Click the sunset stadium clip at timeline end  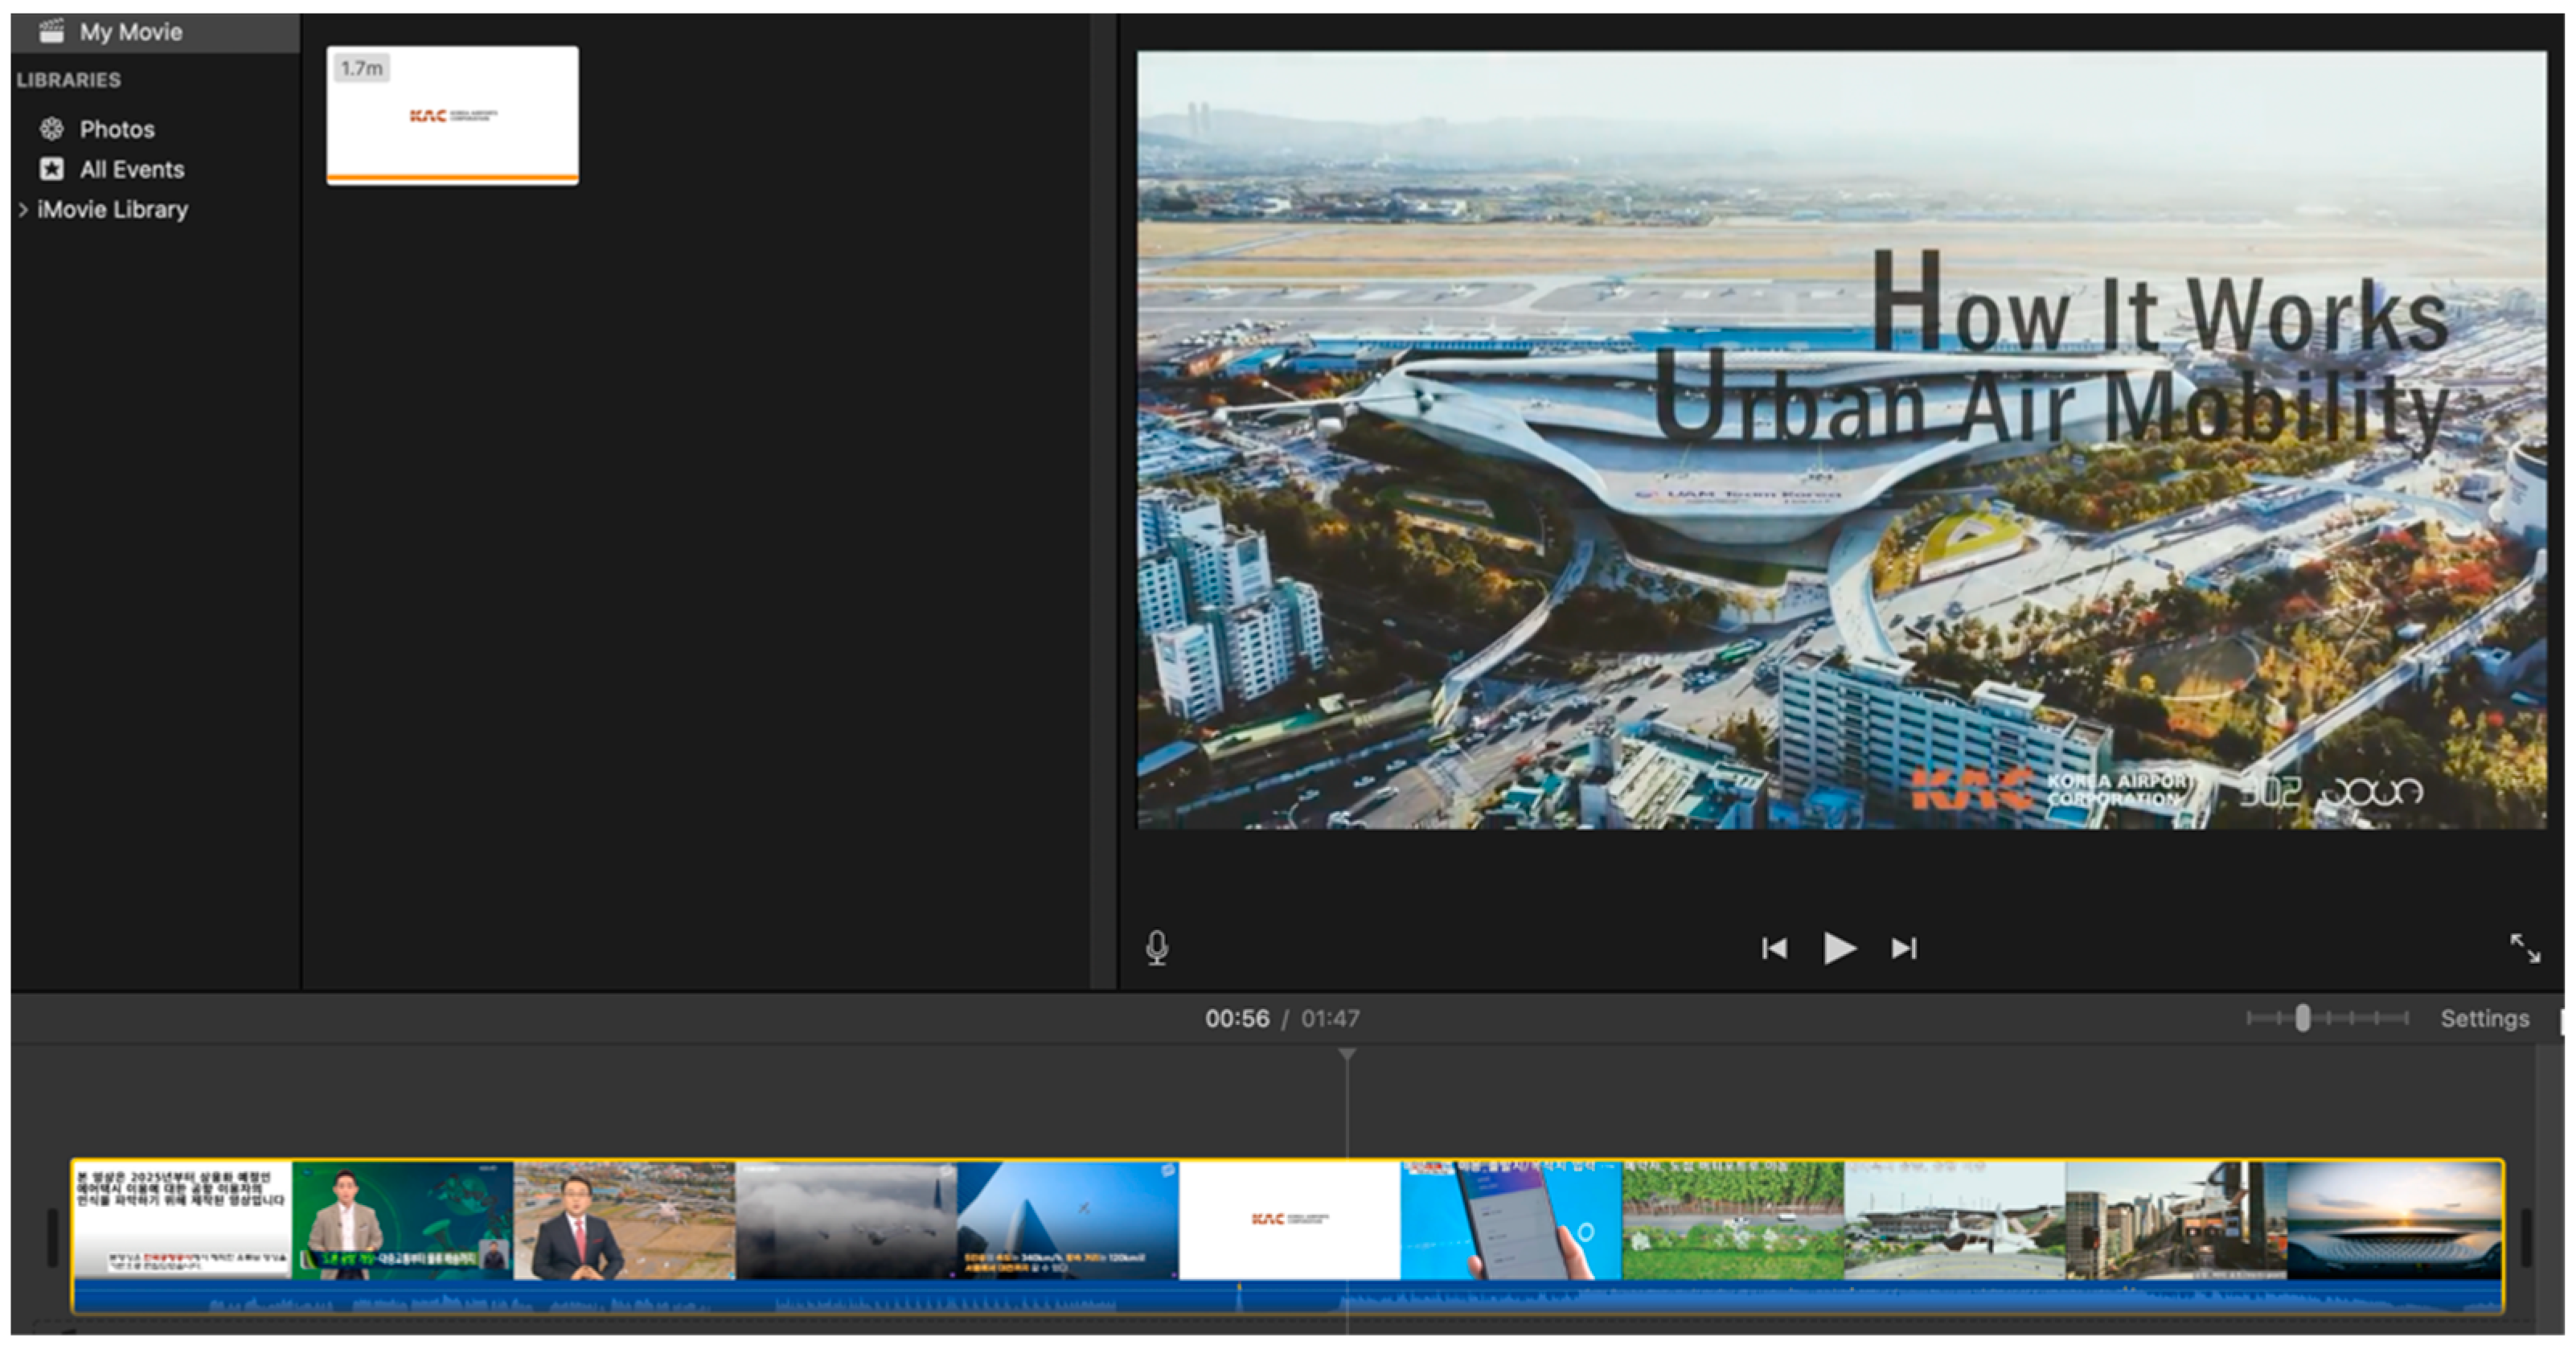(2394, 1220)
